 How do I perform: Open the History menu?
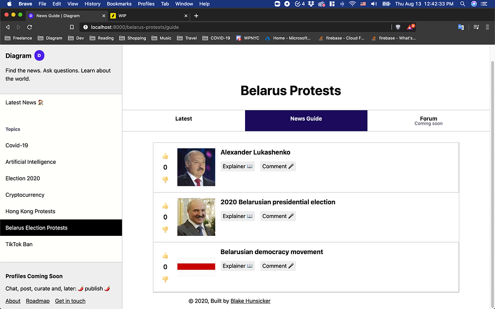tap(92, 4)
